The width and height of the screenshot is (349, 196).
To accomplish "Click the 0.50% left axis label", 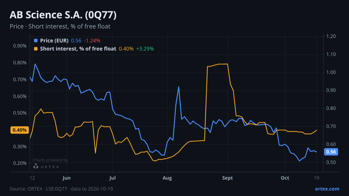I will 20,113.
